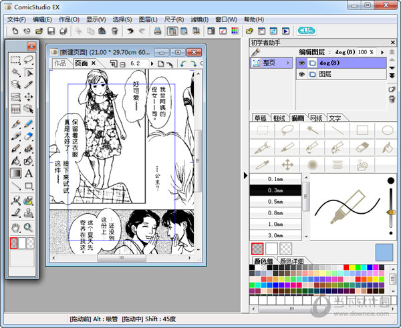Expand the 整页 arrow button
This screenshot has height=328, width=401.
click(288, 63)
